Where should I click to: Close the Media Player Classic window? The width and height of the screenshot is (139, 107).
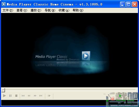(135, 4)
